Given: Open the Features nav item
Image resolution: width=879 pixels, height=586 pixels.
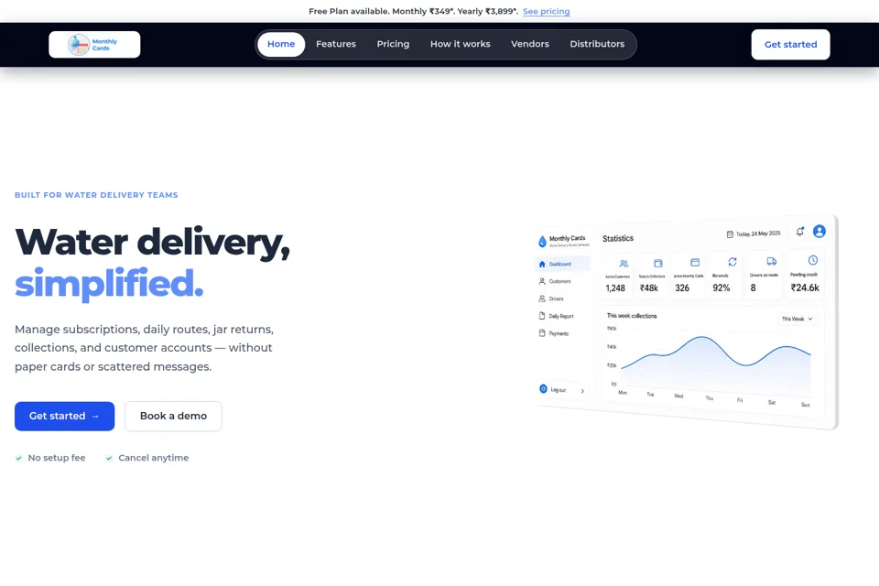Looking at the screenshot, I should [336, 44].
